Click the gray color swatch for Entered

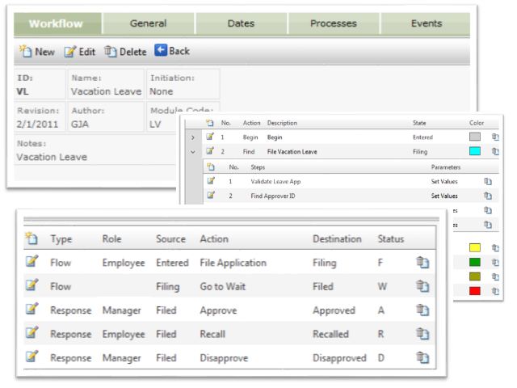click(x=475, y=137)
